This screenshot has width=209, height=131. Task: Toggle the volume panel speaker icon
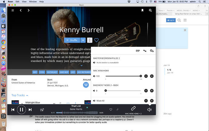[x=149, y=110]
